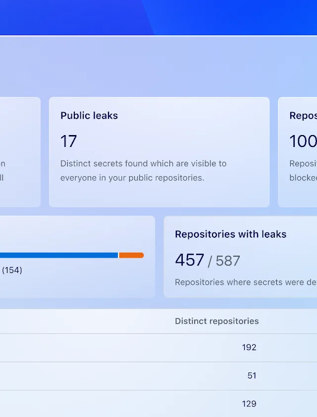Viewport: 317px width, 417px height.
Task: Select the table cell showing 51
Action: (x=252, y=376)
